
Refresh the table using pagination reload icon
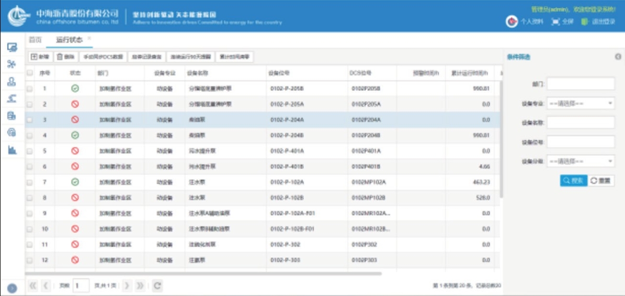click(x=157, y=286)
